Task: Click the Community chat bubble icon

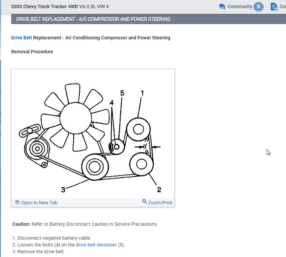Action: [222, 6]
